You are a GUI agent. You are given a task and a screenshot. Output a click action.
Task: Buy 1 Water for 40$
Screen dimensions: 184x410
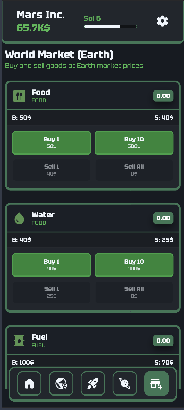click(x=52, y=265)
